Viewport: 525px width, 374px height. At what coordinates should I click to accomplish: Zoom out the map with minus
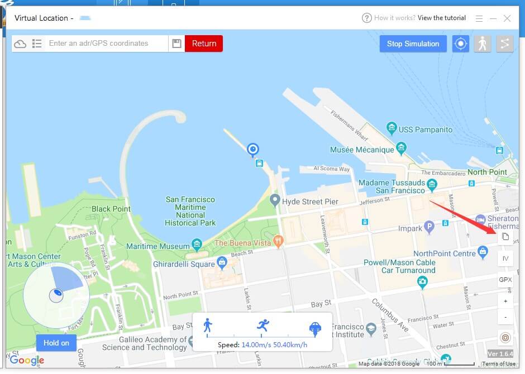pyautogui.click(x=505, y=317)
